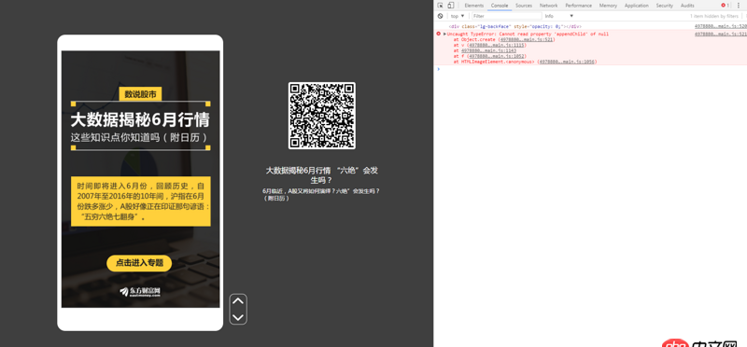The image size is (747, 347).
Task: Click the title 大数据揭秘6月行情 “六绝”会发生吗？
Action: tap(321, 175)
